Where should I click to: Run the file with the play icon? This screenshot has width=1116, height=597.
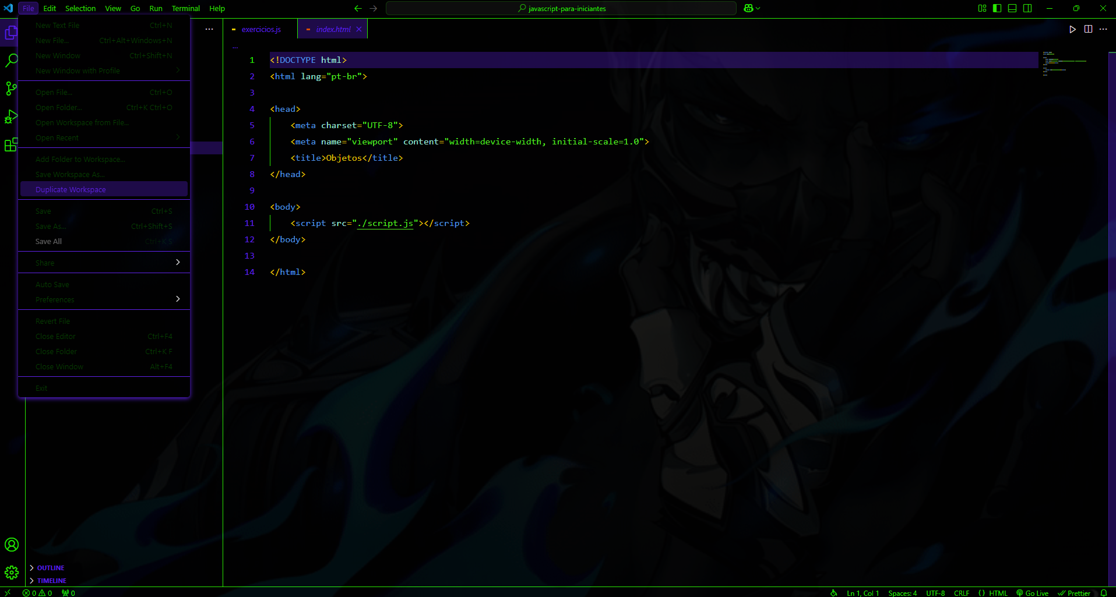1072,29
